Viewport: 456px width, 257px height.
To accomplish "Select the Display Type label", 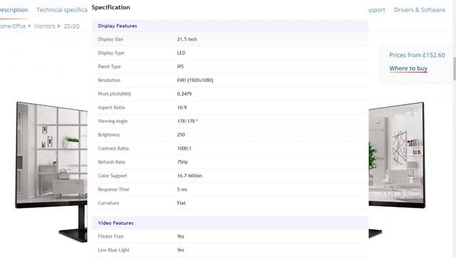I will (x=111, y=53).
